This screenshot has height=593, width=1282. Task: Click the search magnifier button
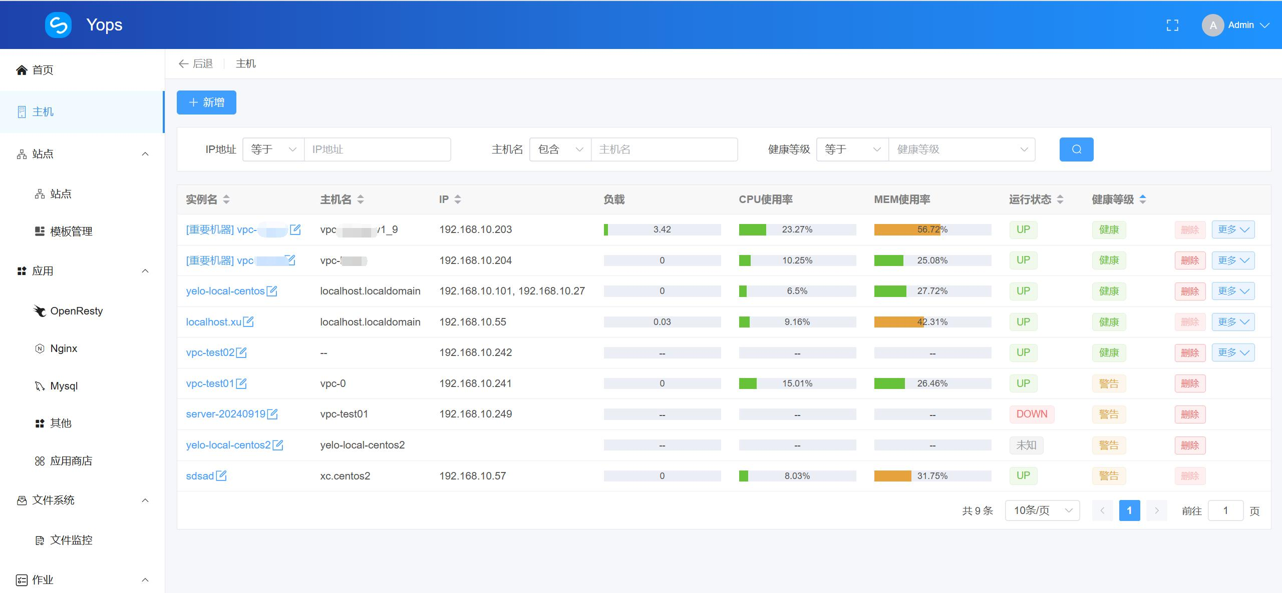point(1076,149)
